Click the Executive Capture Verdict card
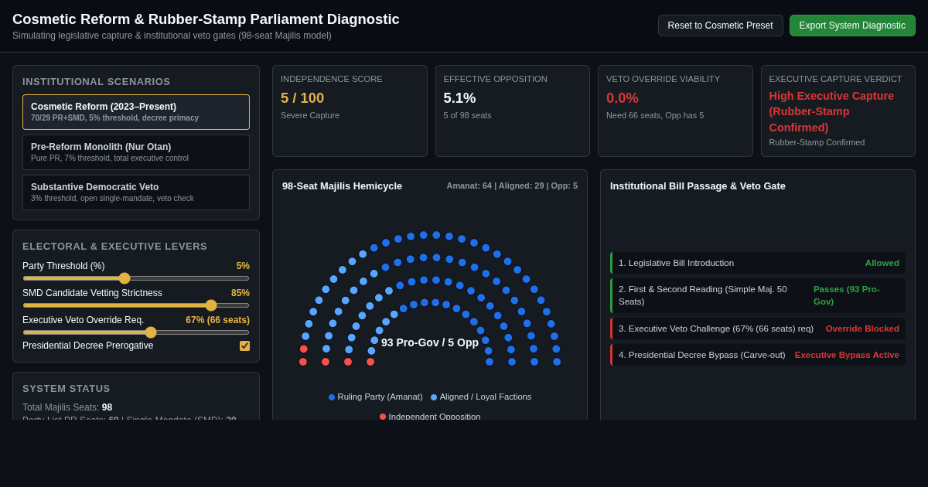928x487 pixels. 838,111
